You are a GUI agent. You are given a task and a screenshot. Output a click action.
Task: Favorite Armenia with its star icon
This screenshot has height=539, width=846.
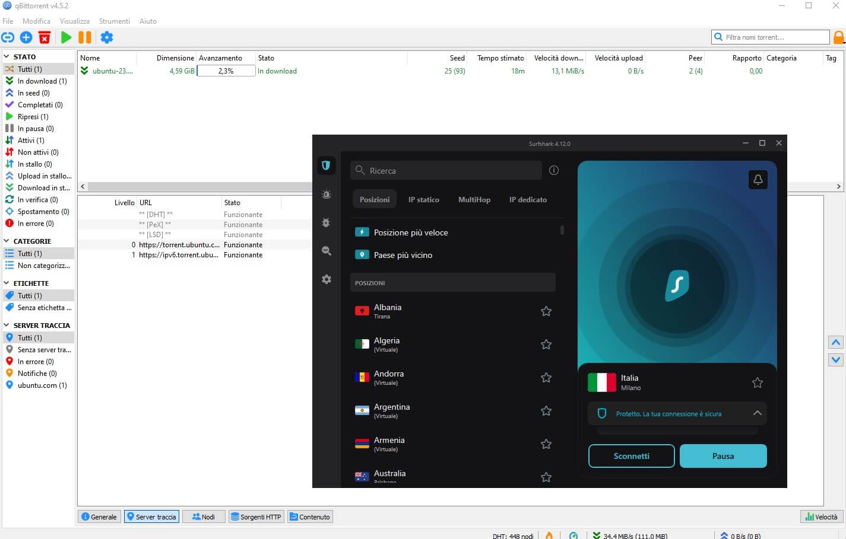pos(546,444)
